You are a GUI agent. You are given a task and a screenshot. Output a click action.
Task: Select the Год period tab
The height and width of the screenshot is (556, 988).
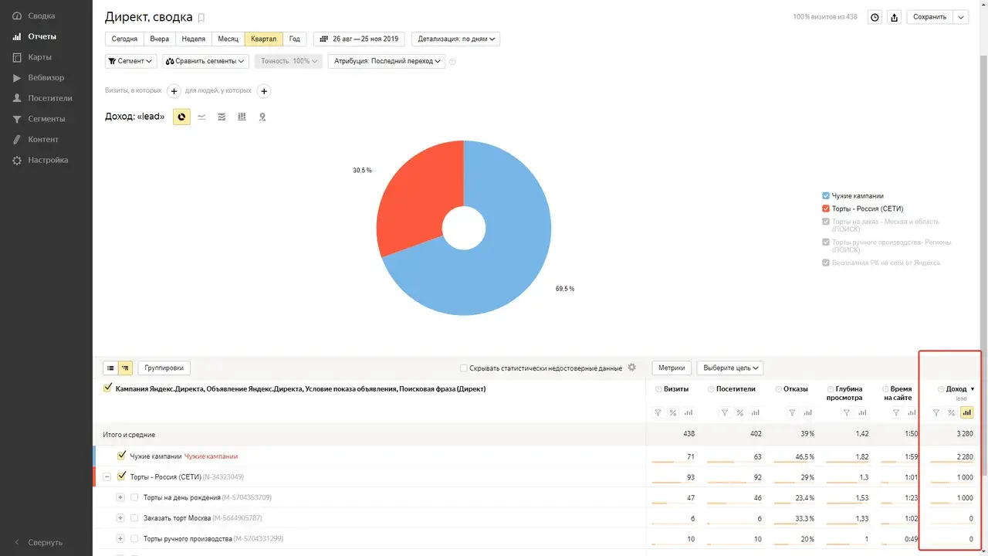coord(295,39)
